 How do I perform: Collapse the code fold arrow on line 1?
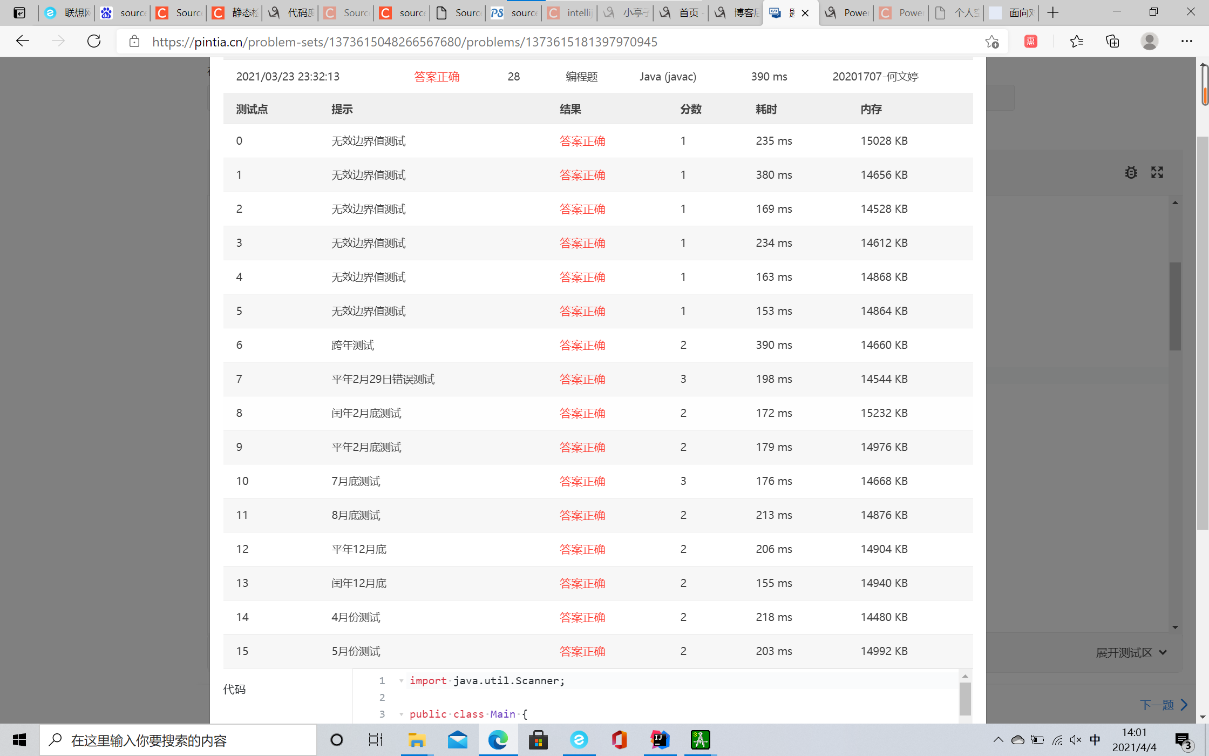402,681
